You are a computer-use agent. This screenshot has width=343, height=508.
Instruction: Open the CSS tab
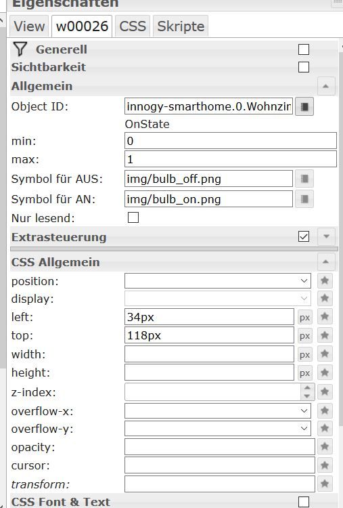point(133,26)
